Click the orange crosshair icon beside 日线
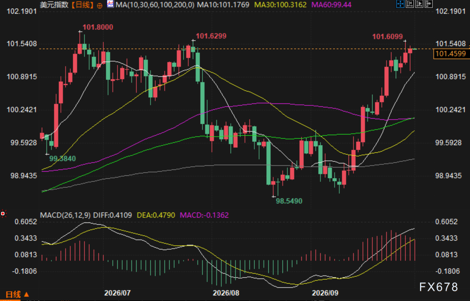This screenshot has height=301, width=470. (100, 5)
